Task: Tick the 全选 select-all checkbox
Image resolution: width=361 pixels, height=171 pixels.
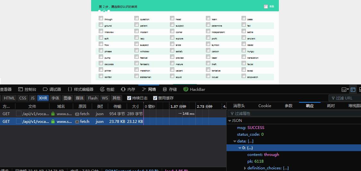Action: [266, 6]
